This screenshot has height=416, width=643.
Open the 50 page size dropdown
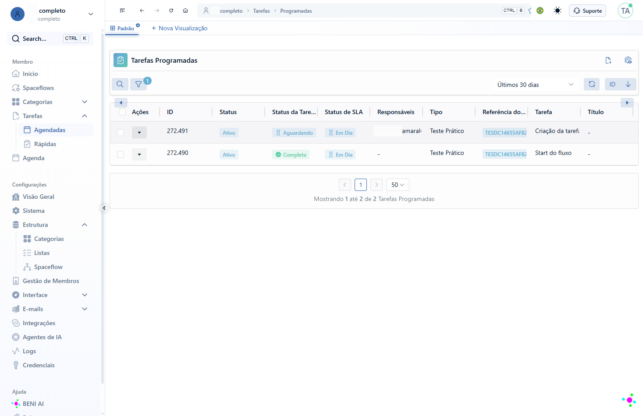(398, 185)
